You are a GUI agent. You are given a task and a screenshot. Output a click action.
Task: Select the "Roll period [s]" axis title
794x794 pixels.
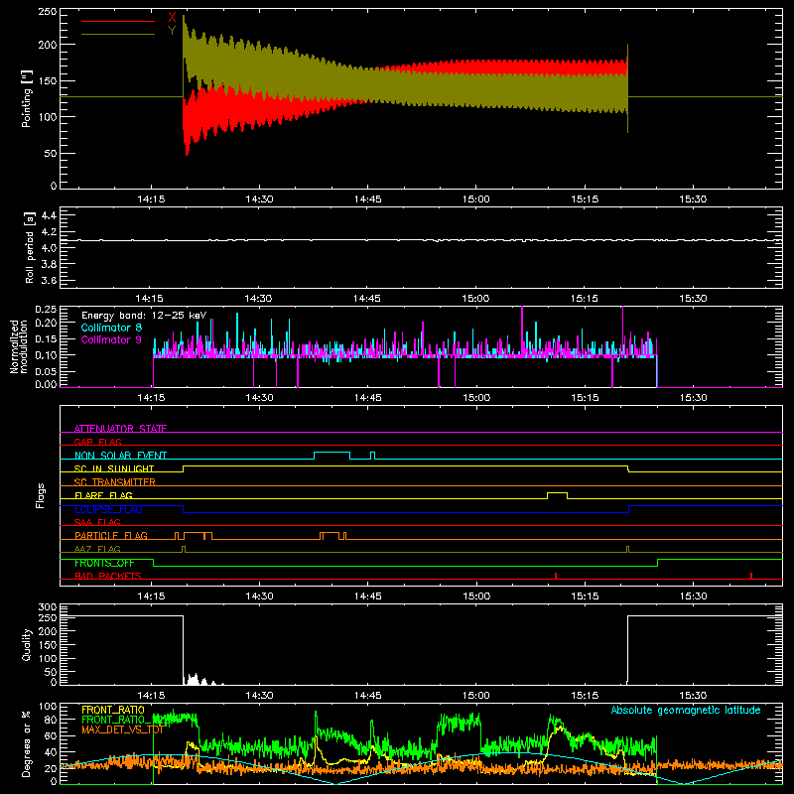pyautogui.click(x=30, y=247)
